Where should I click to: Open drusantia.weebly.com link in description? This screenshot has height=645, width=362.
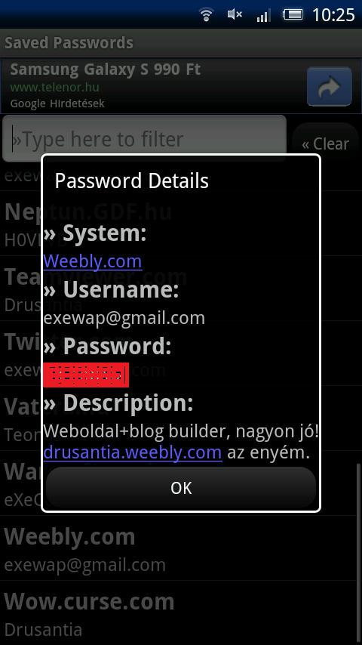click(x=133, y=452)
